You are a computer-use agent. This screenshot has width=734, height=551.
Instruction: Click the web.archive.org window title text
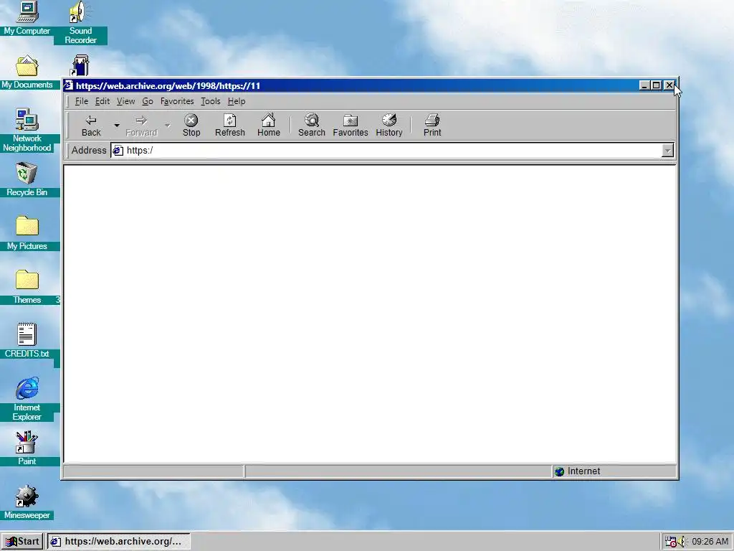[x=168, y=86]
